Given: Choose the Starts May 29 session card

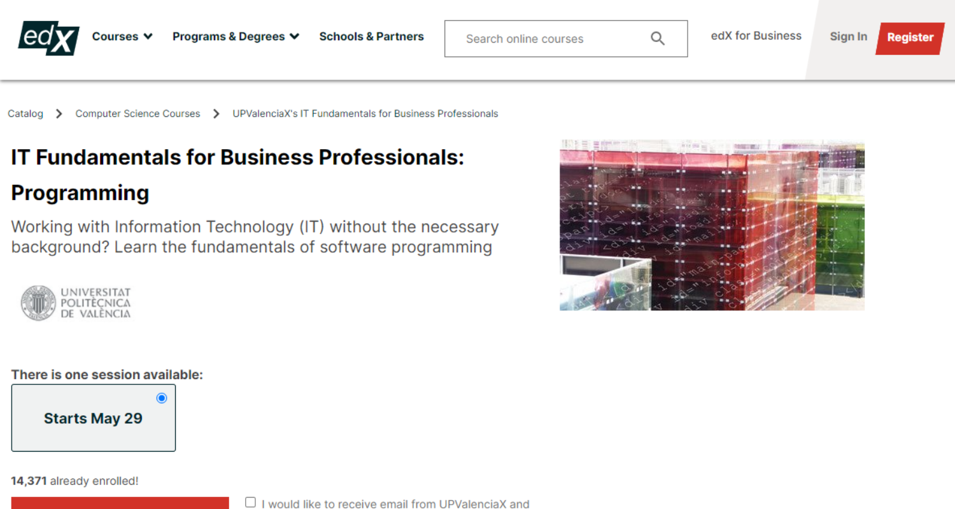Looking at the screenshot, I should 93,419.
